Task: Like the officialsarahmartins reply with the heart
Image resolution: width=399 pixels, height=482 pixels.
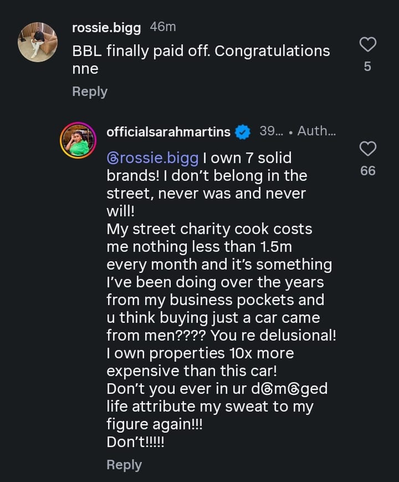Action: pyautogui.click(x=368, y=148)
